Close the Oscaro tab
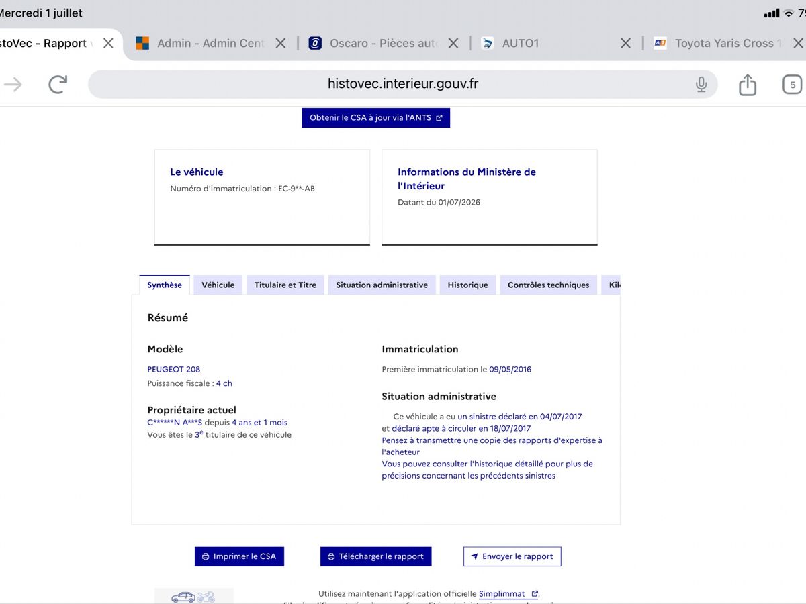This screenshot has width=806, height=604. (453, 43)
